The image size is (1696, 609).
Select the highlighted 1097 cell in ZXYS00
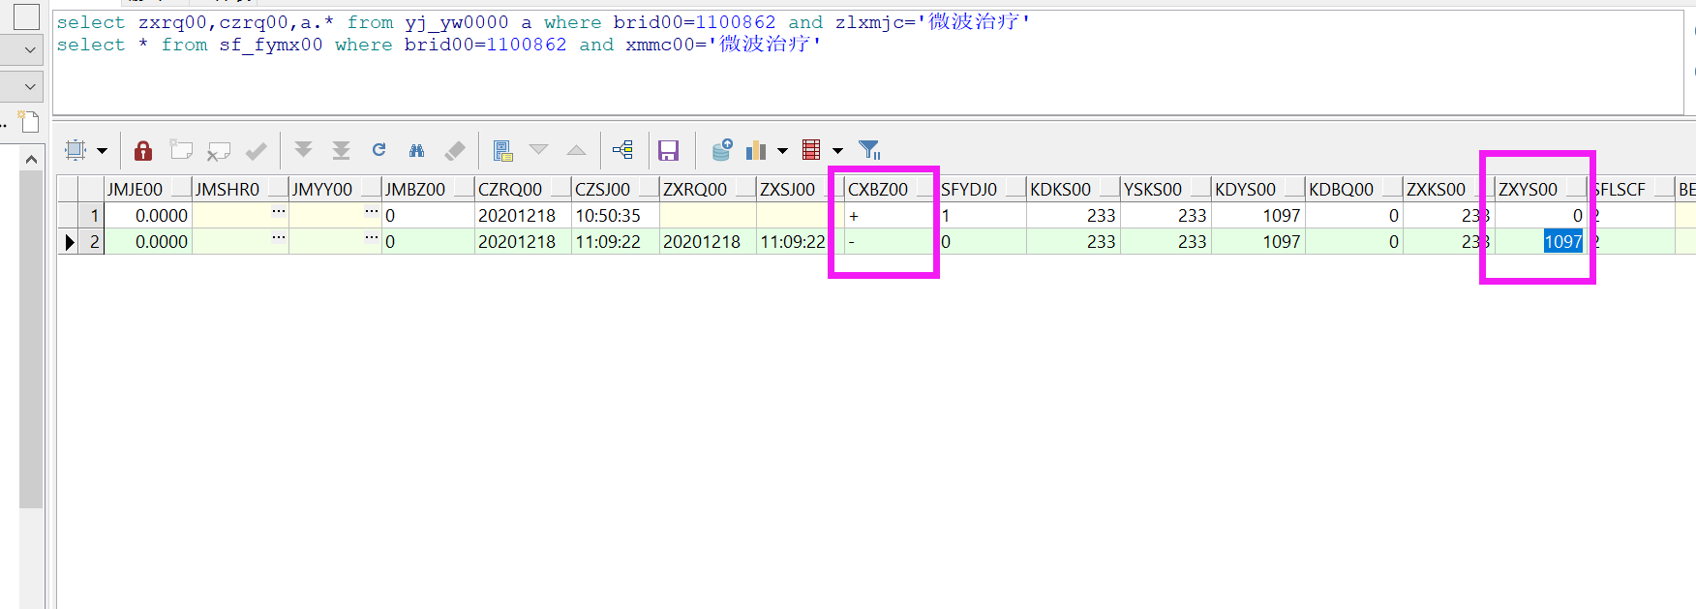[1540, 241]
